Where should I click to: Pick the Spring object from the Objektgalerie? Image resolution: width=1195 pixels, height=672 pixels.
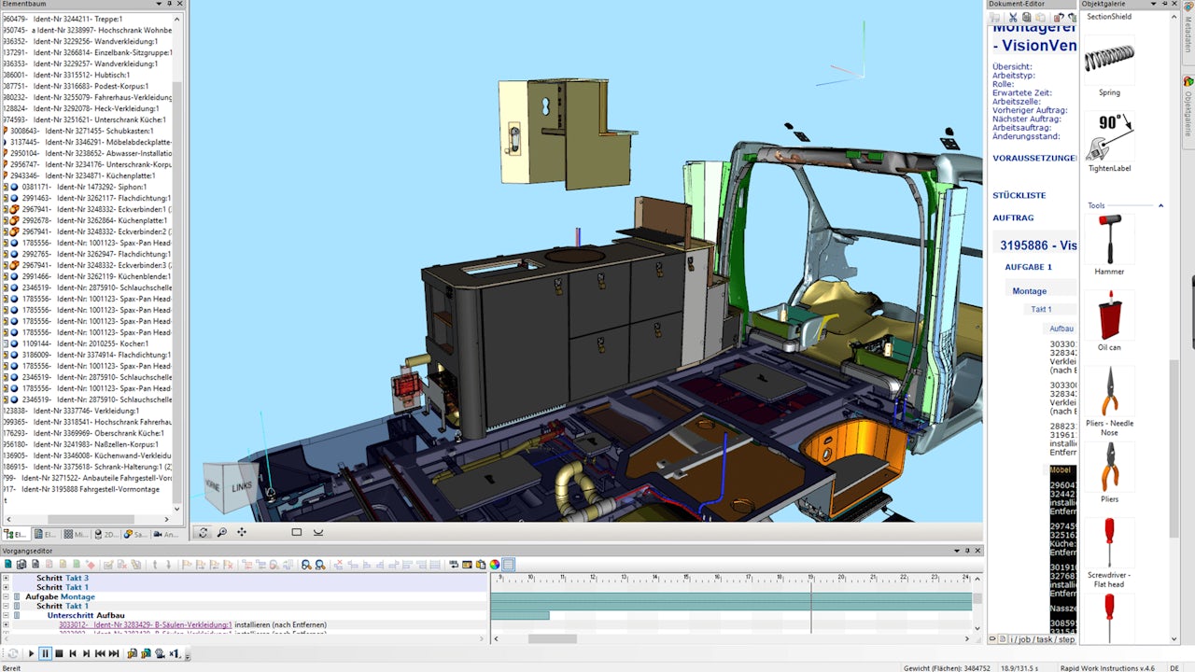pos(1109,61)
